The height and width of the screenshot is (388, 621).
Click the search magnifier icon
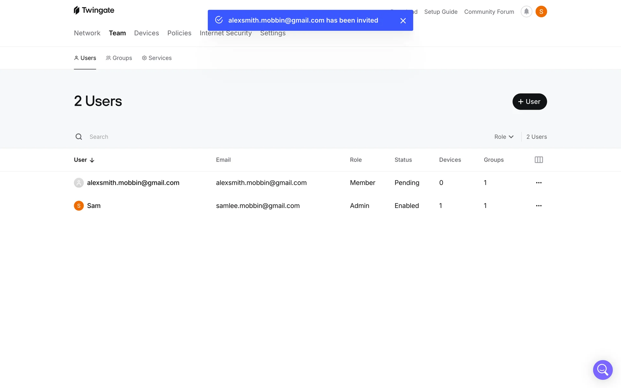pyautogui.click(x=79, y=137)
